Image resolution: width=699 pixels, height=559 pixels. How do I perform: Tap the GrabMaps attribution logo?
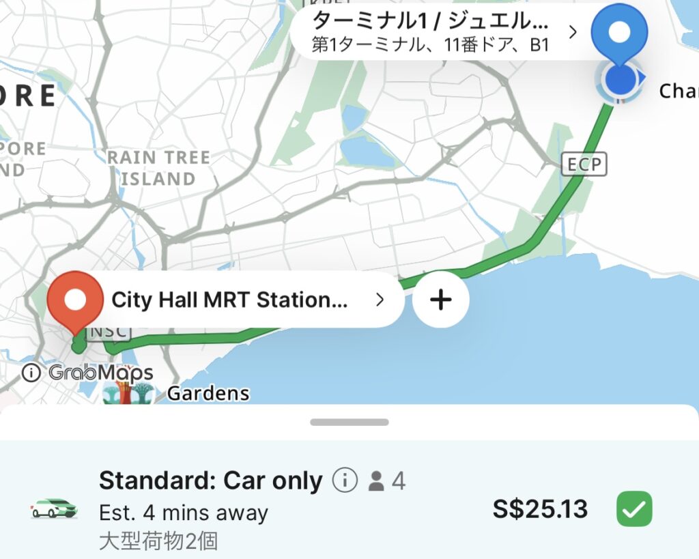(101, 373)
